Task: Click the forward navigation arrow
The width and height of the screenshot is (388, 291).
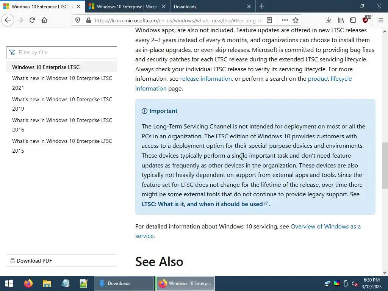Action: pyautogui.click(x=20, y=20)
